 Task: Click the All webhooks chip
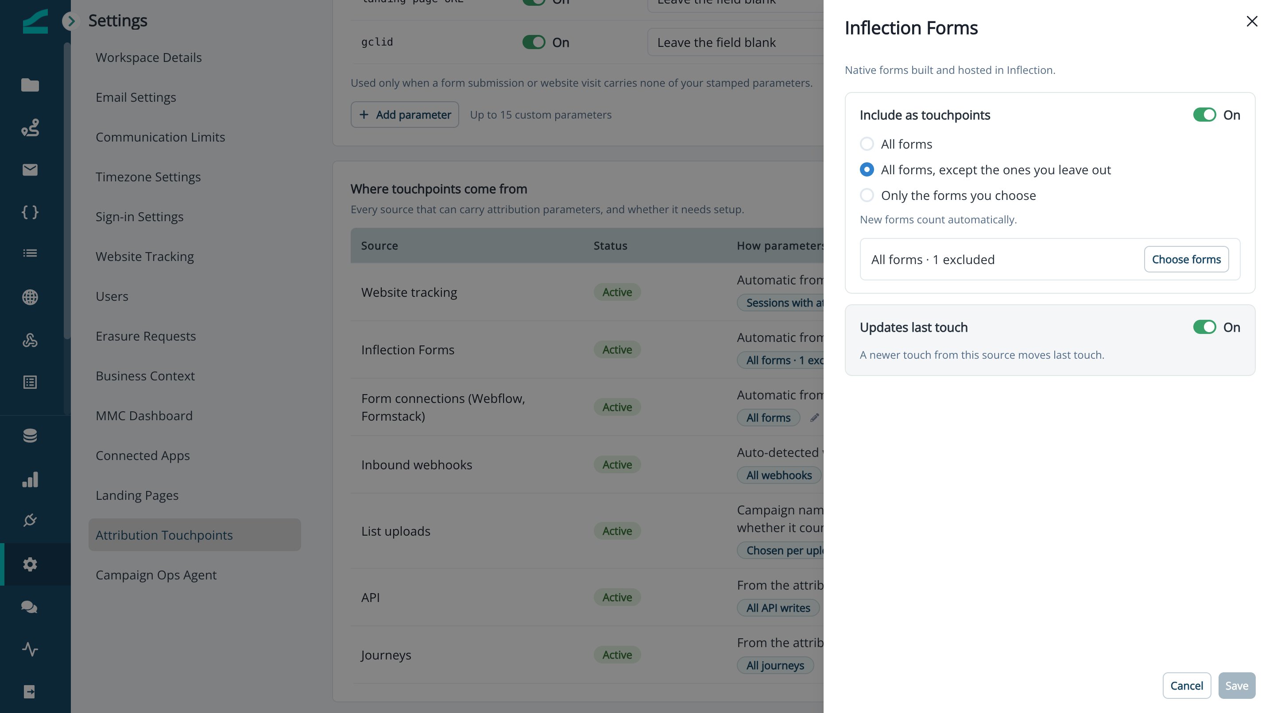[x=779, y=475]
